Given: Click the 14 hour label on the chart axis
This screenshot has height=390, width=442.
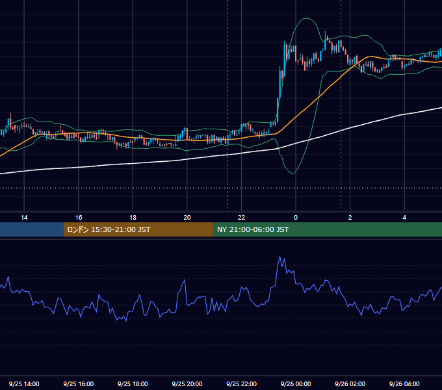Looking at the screenshot, I should 24,218.
